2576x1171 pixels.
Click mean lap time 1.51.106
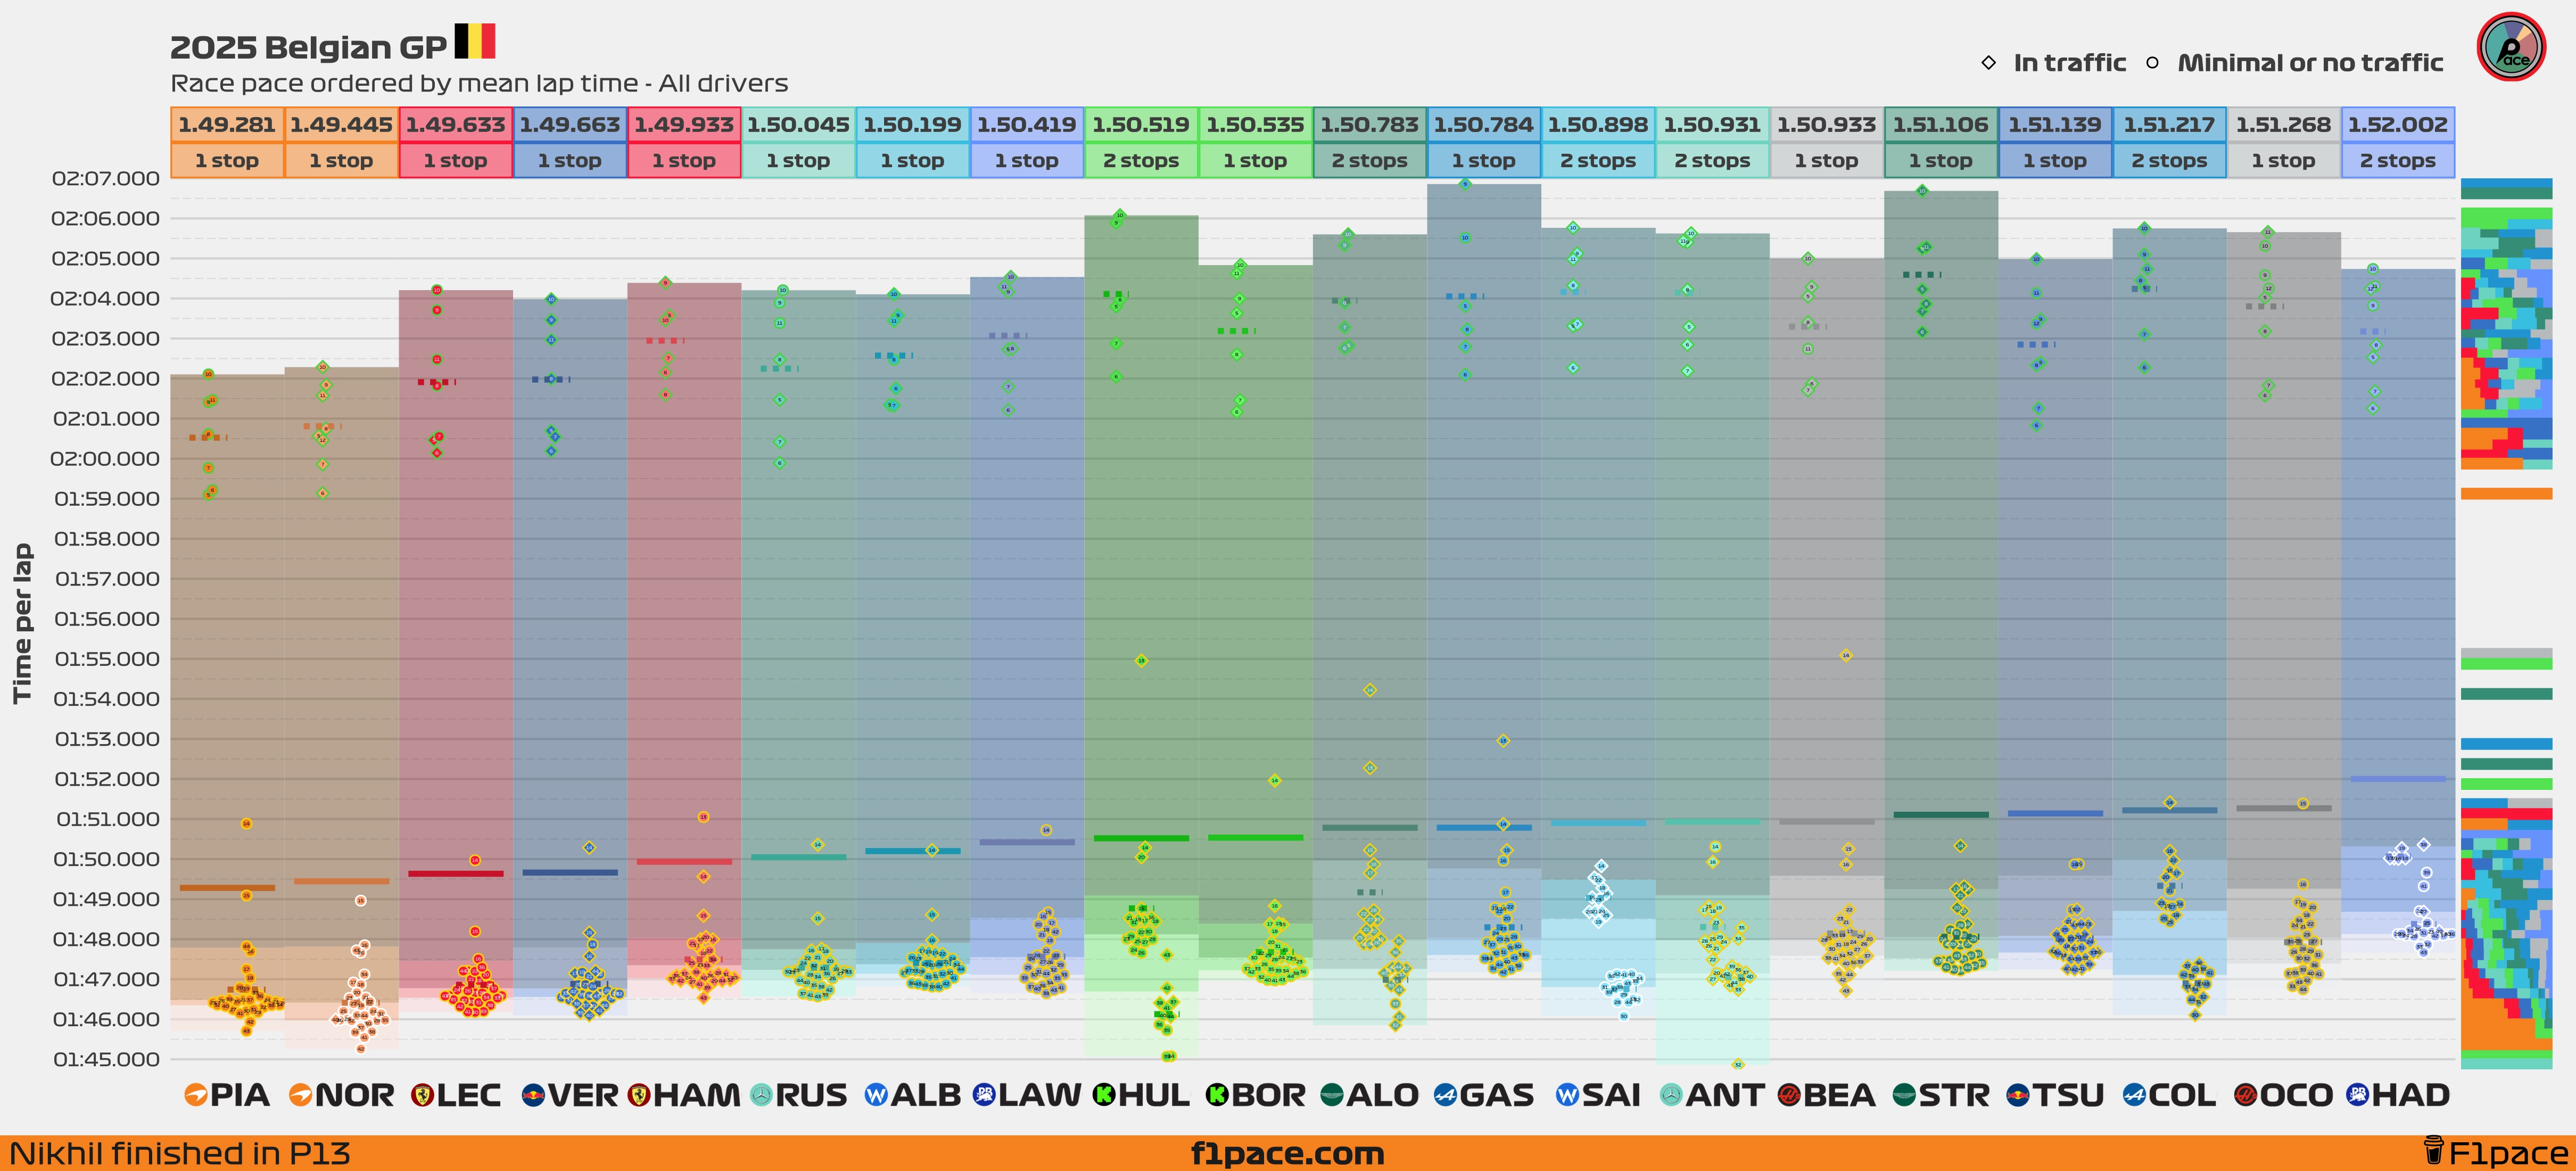pos(1940,125)
